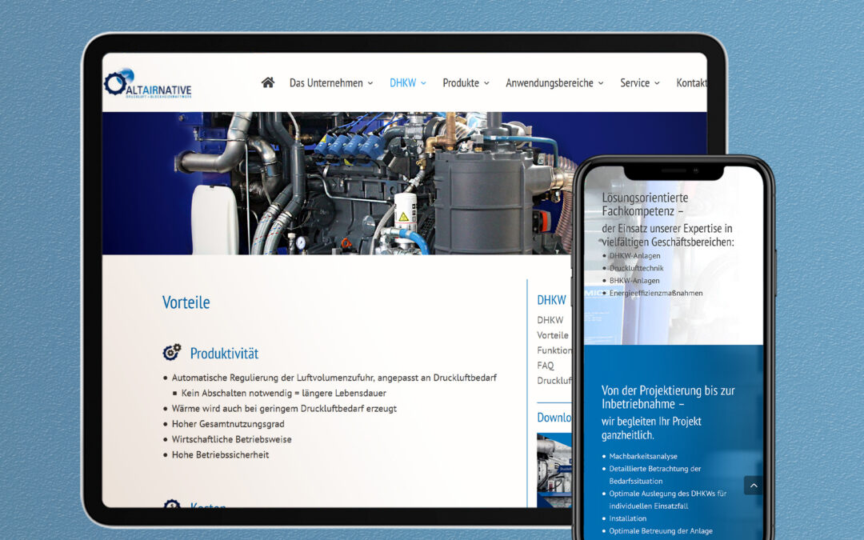Tap 'Drucklufttechnik' bullet on the phone

click(637, 268)
